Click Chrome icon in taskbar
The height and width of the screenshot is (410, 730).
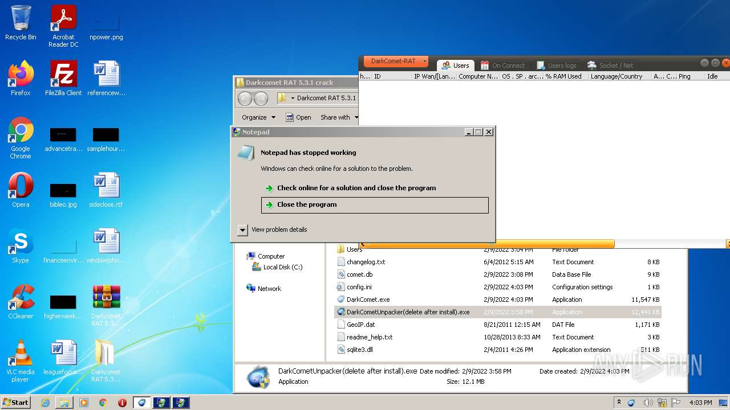[103, 403]
